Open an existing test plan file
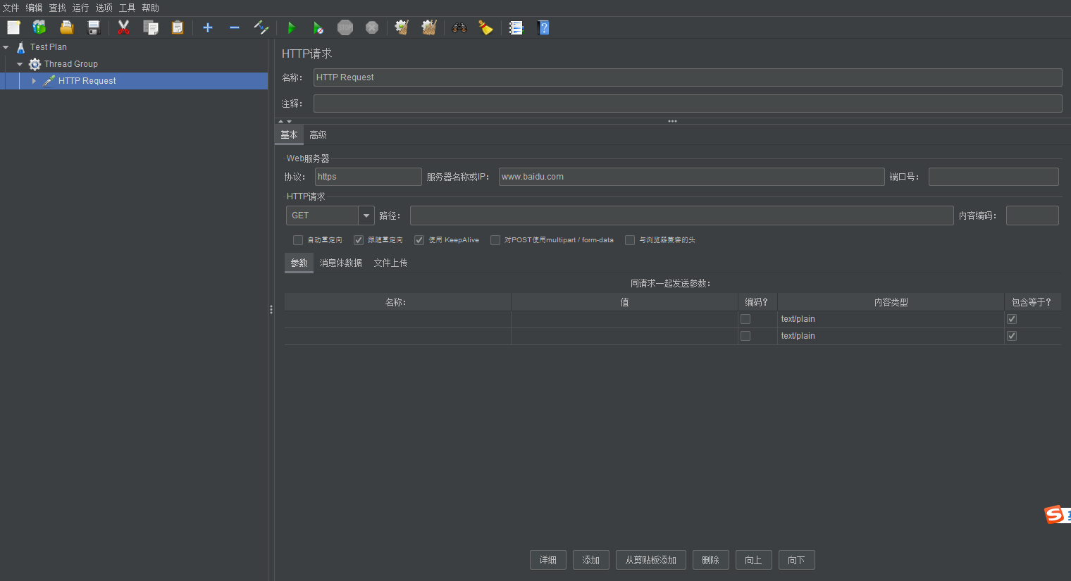Screen dimensions: 1071x581 (67, 27)
